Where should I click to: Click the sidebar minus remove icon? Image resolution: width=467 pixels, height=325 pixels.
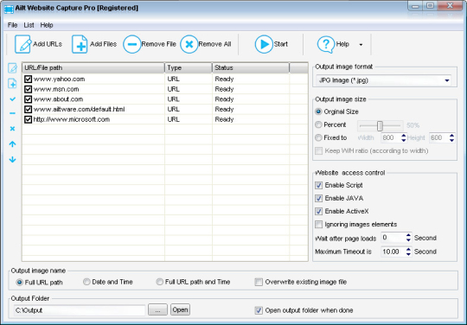click(x=12, y=113)
